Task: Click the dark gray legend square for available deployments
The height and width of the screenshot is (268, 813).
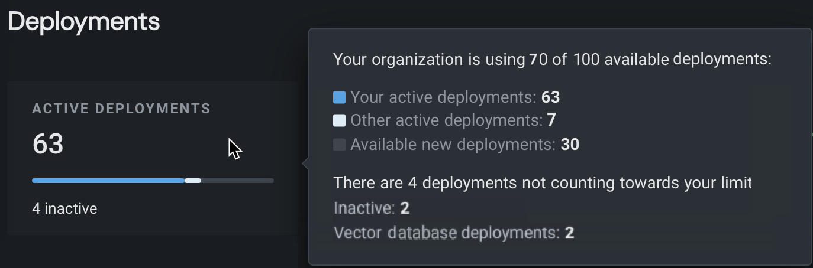Action: 339,145
